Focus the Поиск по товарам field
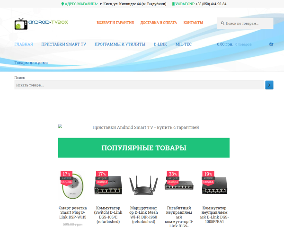This screenshot has width=284, height=227. pos(245,23)
